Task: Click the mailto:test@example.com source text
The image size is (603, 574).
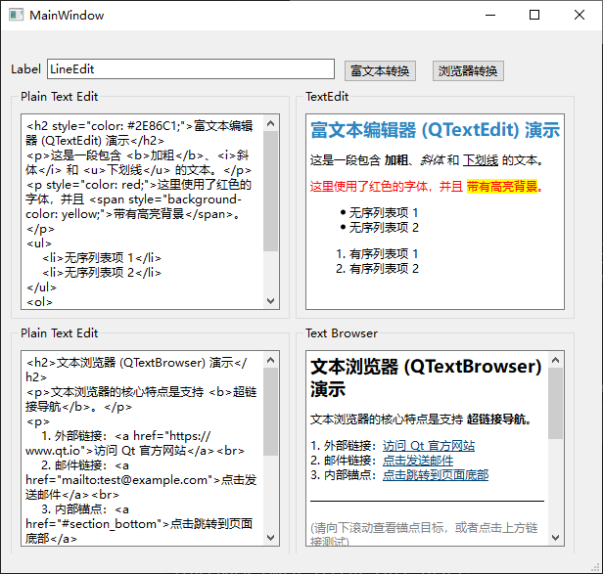Action: tap(135, 480)
